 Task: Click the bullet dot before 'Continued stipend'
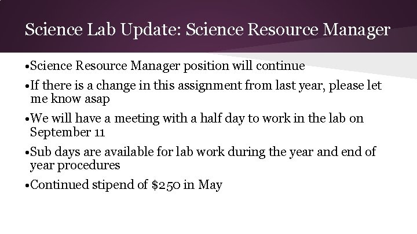pos(27,186)
